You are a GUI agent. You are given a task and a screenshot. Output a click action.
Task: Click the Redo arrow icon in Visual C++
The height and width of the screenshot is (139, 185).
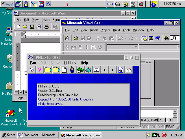(x=131, y=38)
